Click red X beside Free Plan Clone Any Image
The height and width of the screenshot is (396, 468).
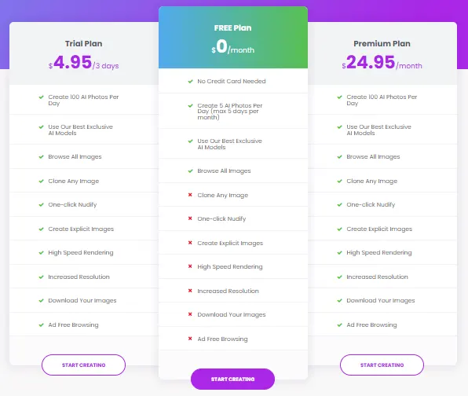[x=190, y=195]
